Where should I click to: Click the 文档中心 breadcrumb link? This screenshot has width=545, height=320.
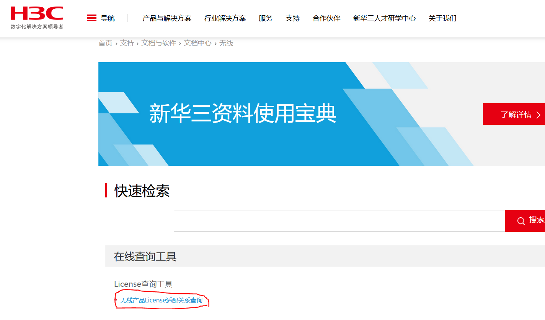coord(197,43)
